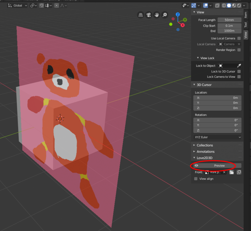251x231 pixels.
Task: Expand the Collections panel
Action: 194,145
